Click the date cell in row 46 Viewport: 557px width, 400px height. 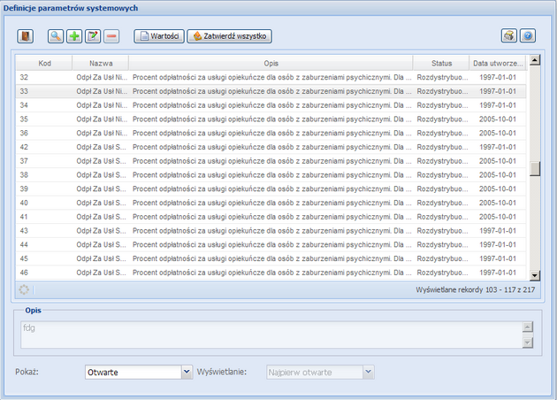[x=498, y=273]
